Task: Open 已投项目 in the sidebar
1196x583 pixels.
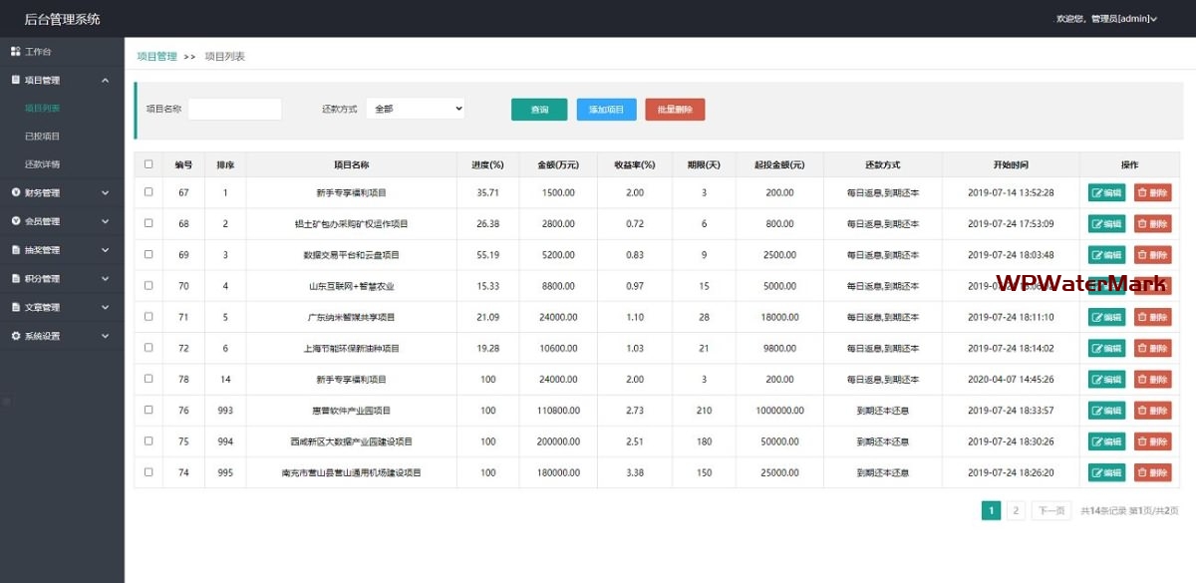Action: coord(43,136)
